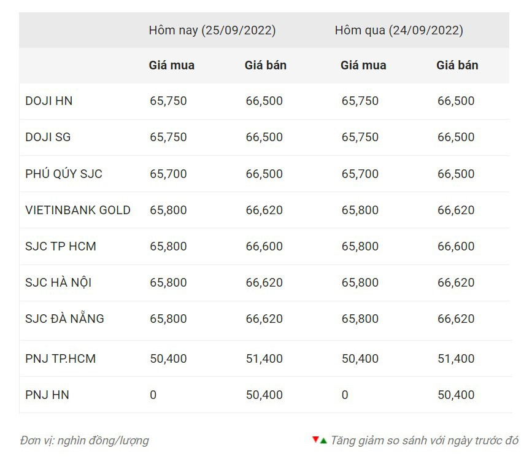Click the first Giá mua header under Hôm nay
The height and width of the screenshot is (472, 532).
pos(172,65)
